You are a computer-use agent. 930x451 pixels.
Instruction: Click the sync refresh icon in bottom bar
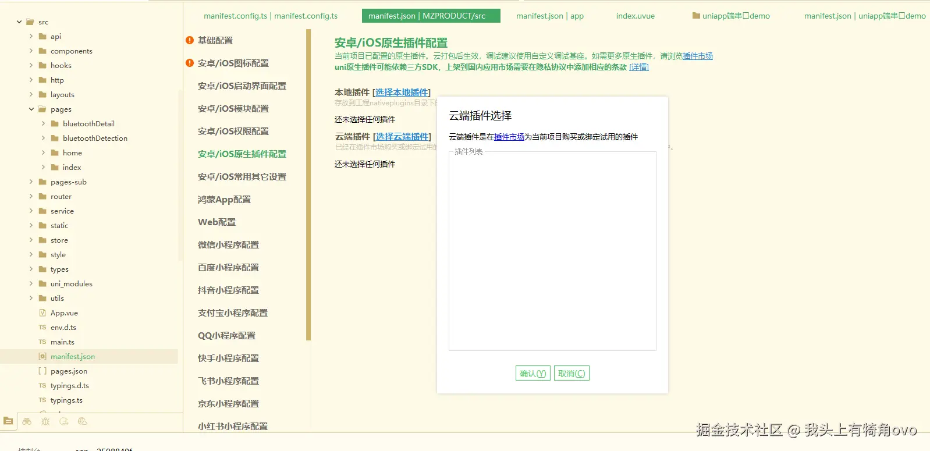tap(64, 421)
